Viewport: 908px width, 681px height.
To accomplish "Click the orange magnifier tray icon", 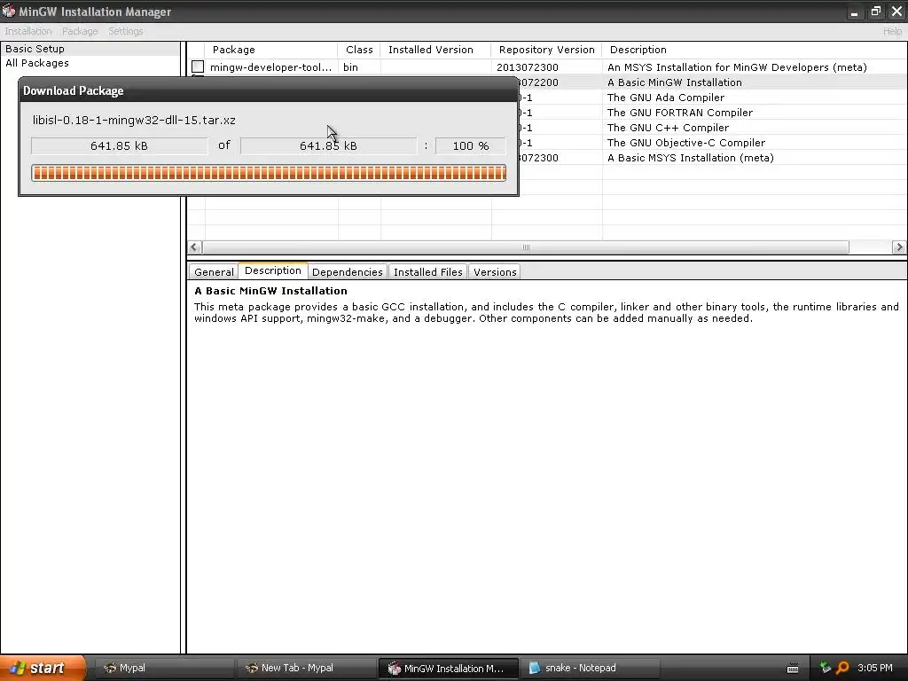I will (842, 668).
